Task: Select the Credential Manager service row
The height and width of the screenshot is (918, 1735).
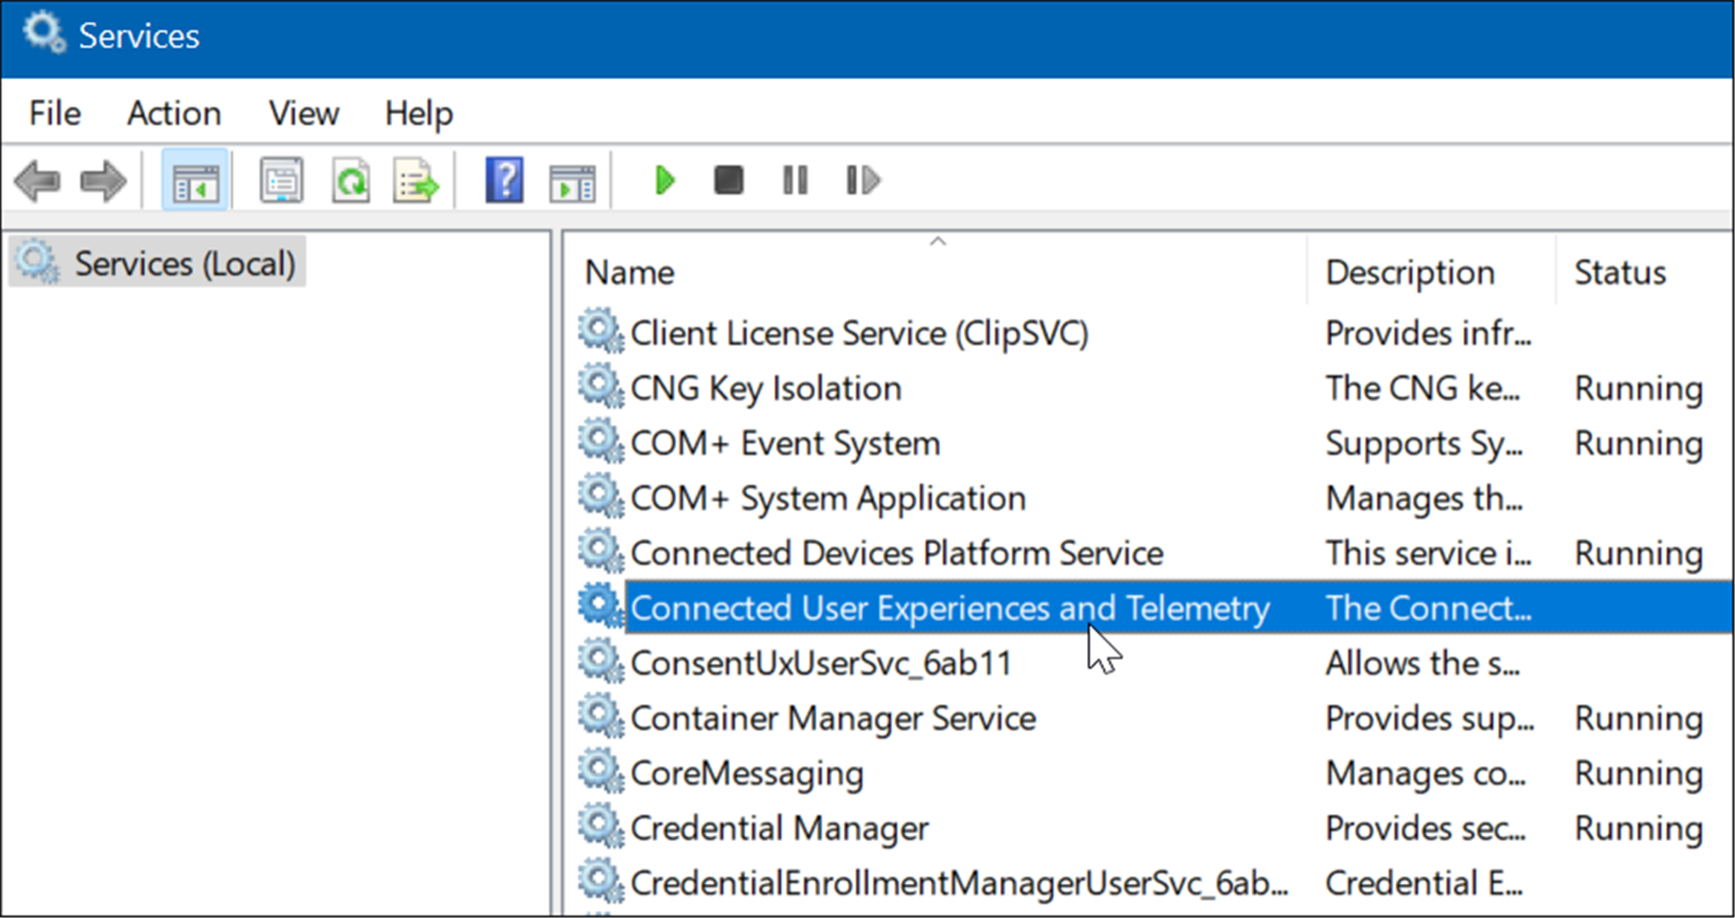Action: tap(779, 828)
